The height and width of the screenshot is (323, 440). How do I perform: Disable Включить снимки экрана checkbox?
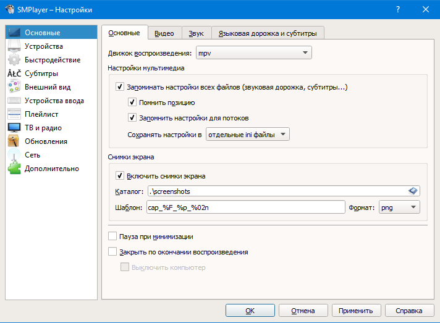[120, 175]
